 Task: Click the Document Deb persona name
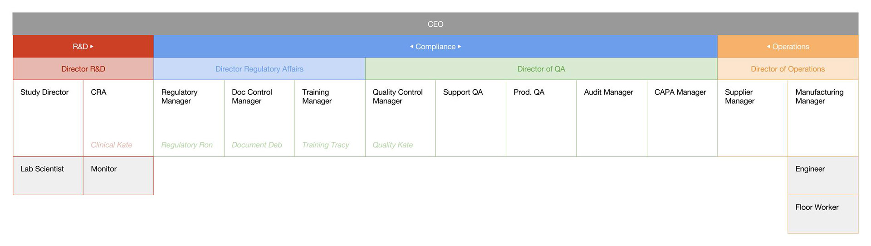click(x=257, y=145)
